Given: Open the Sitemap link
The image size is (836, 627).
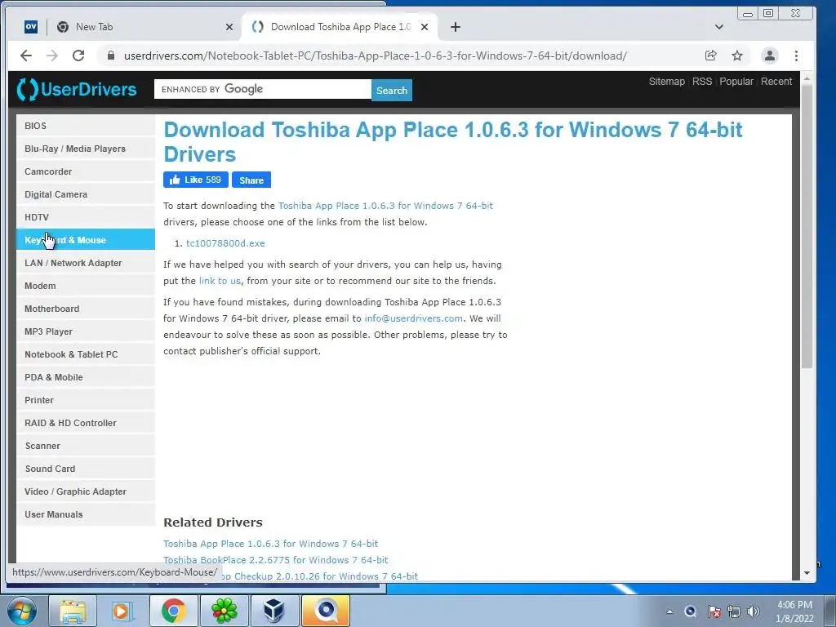Looking at the screenshot, I should 666,82.
